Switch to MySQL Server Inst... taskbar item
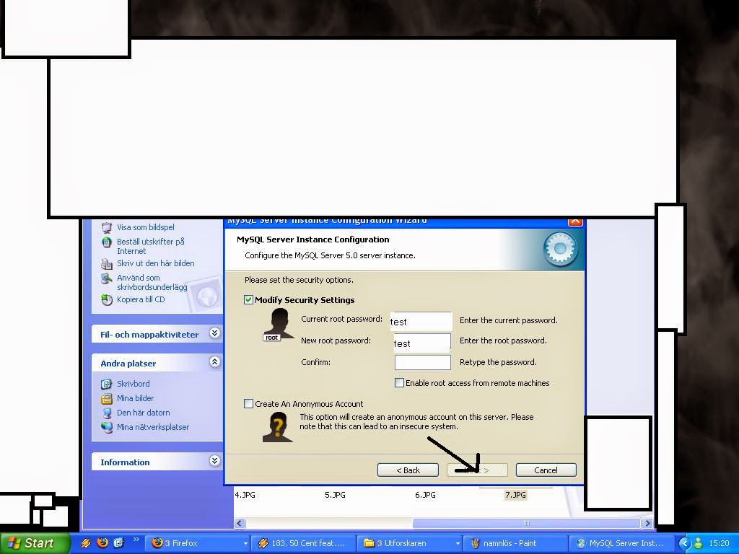Image resolution: width=739 pixels, height=554 pixels. (x=621, y=543)
